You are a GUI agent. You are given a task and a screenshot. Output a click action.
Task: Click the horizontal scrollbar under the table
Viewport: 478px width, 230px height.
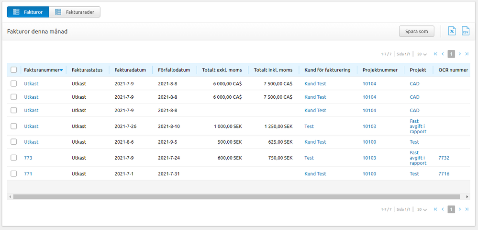(238, 196)
